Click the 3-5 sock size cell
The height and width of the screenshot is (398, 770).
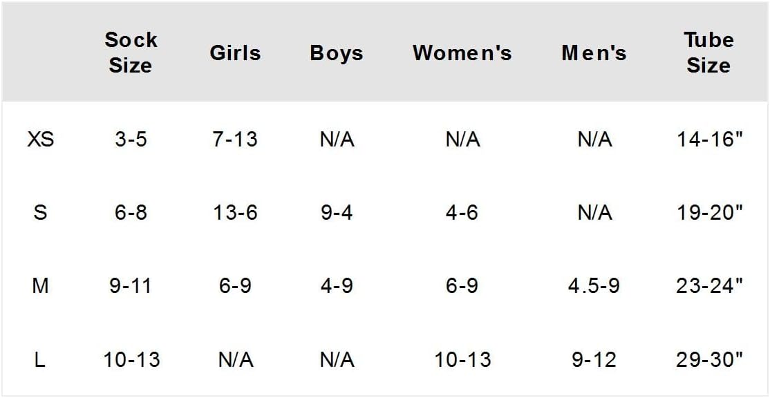pos(131,140)
